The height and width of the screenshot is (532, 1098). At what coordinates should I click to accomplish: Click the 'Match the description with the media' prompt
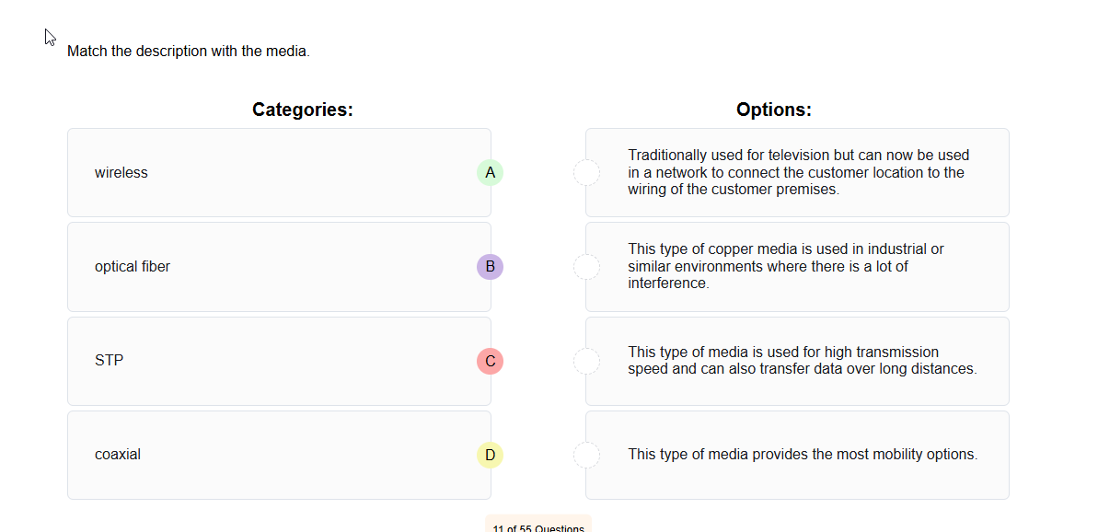click(x=189, y=52)
